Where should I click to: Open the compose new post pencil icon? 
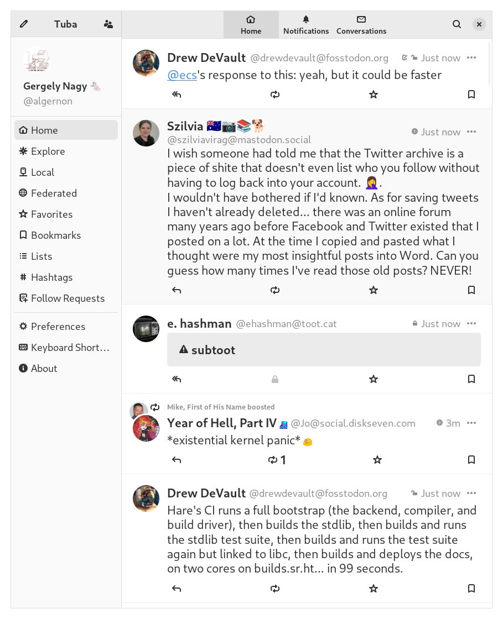tap(23, 24)
